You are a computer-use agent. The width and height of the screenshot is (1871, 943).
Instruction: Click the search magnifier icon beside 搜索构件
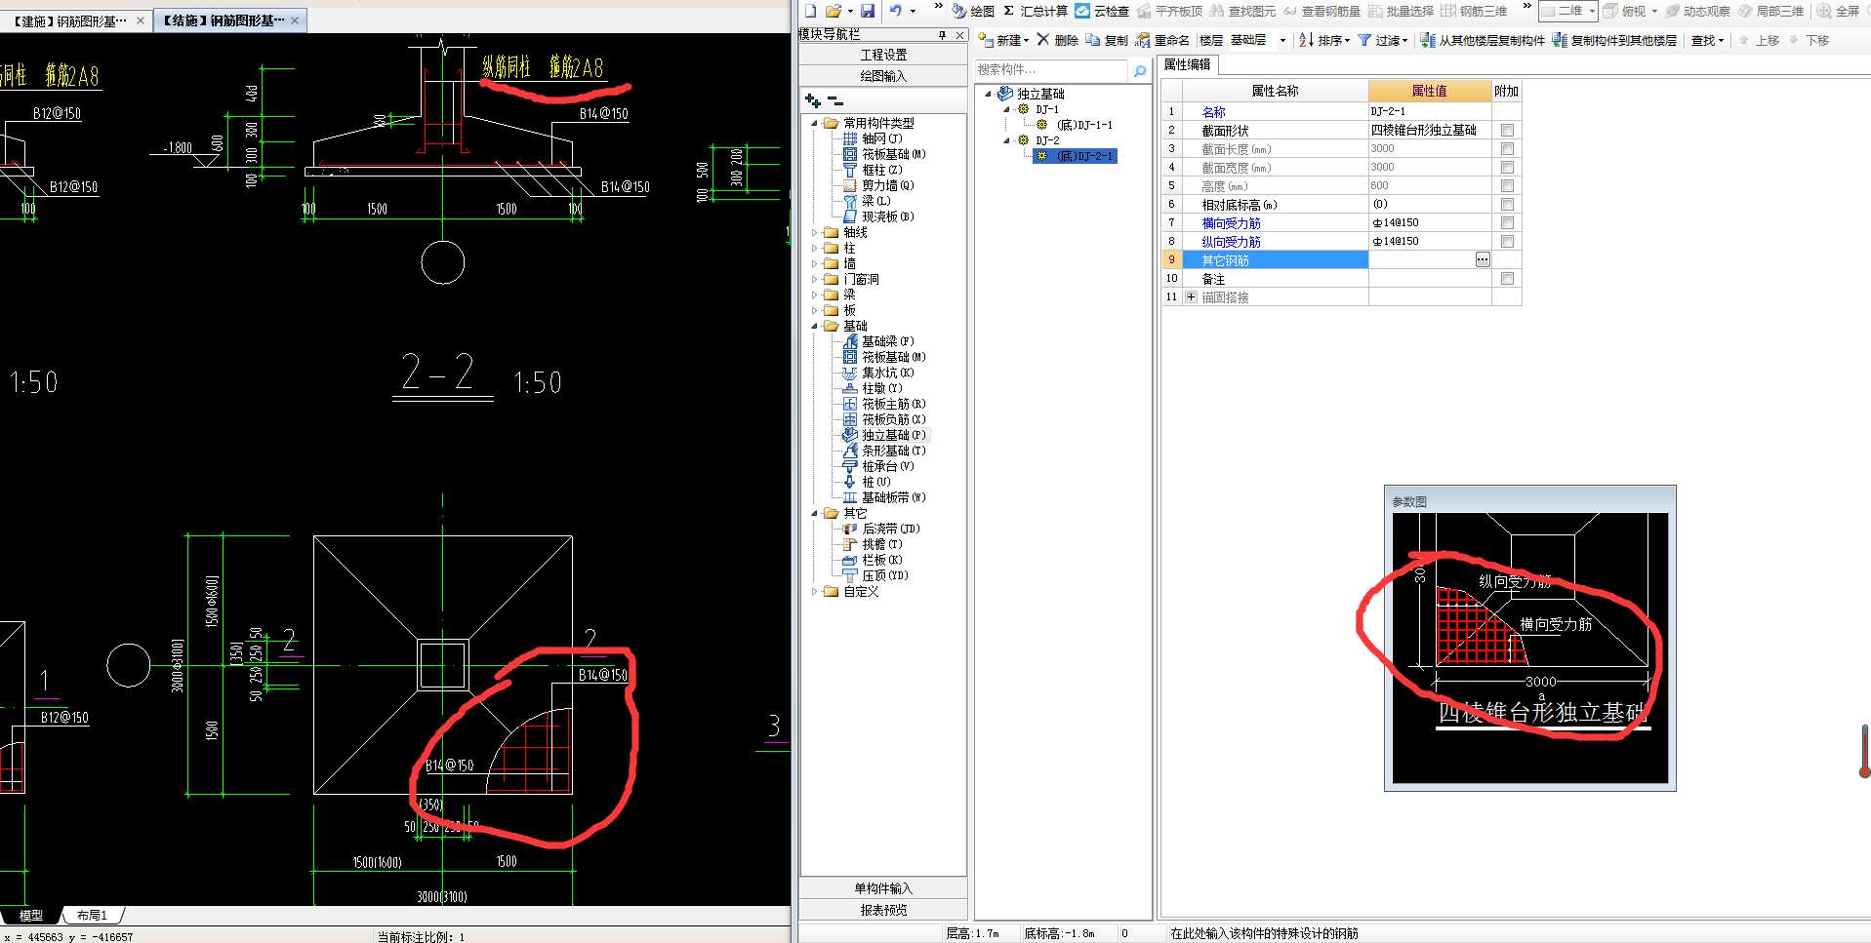coord(1139,70)
